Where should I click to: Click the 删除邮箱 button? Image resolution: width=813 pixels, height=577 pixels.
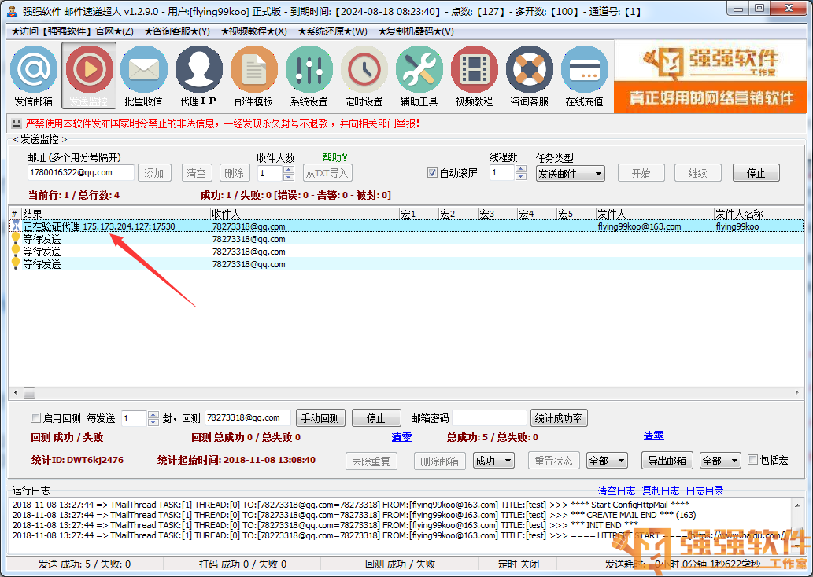click(x=440, y=461)
